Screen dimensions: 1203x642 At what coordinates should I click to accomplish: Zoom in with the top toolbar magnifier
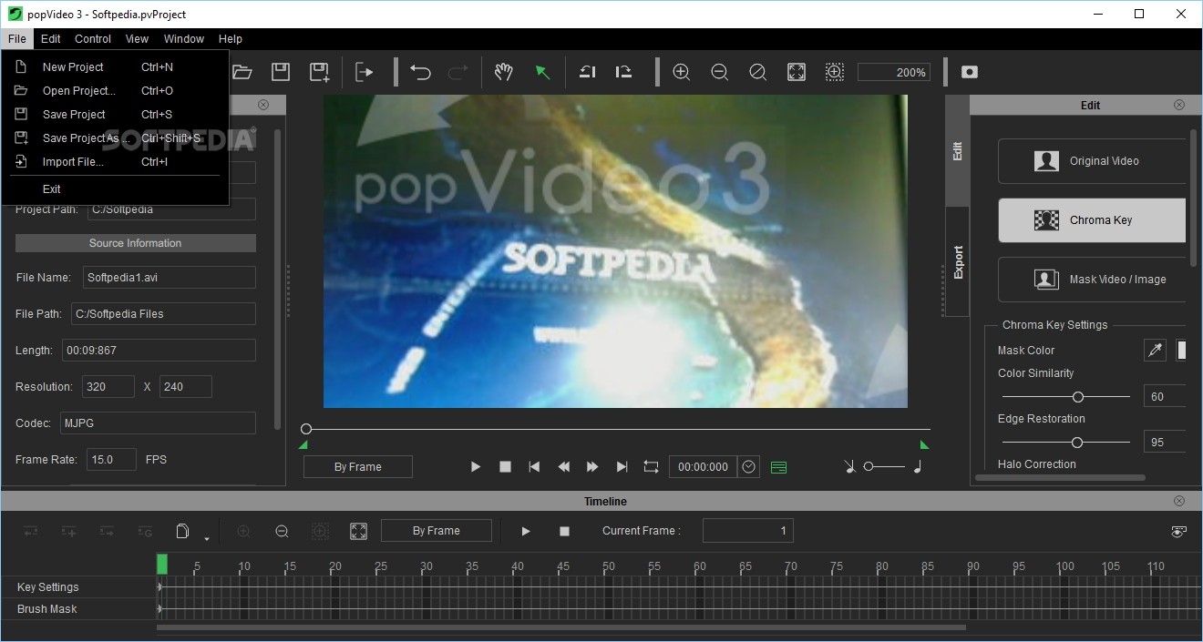681,72
